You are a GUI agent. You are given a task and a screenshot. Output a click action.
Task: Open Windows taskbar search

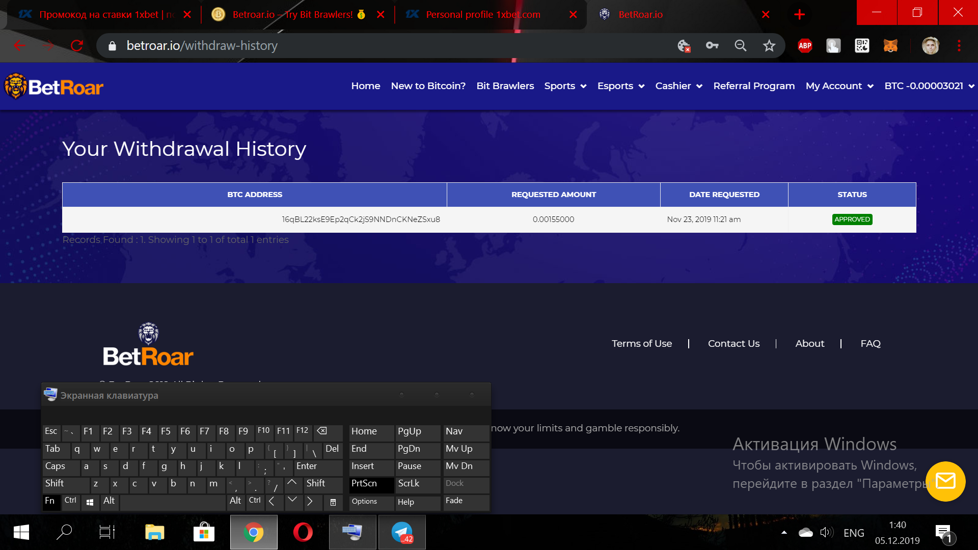(64, 533)
